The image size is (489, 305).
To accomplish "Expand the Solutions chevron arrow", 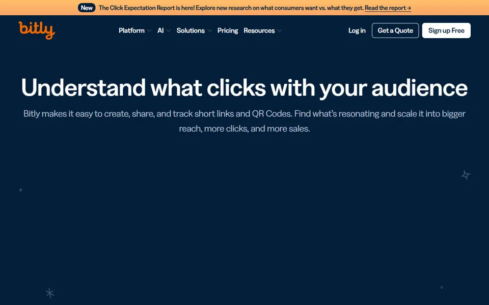I will click(209, 30).
